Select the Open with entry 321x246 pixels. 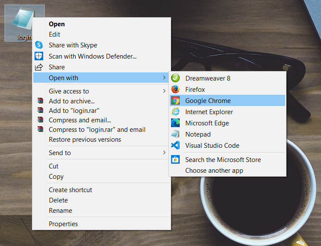tap(102, 78)
